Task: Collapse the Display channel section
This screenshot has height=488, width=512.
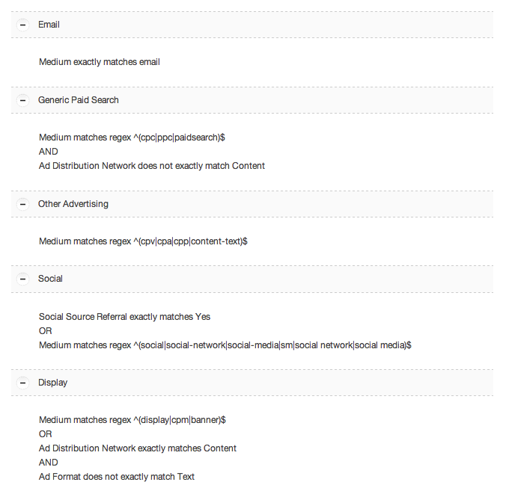Action: click(23, 383)
